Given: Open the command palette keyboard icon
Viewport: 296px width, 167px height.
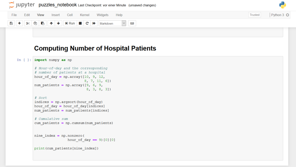Looking at the screenshot, I should (x=132, y=23).
